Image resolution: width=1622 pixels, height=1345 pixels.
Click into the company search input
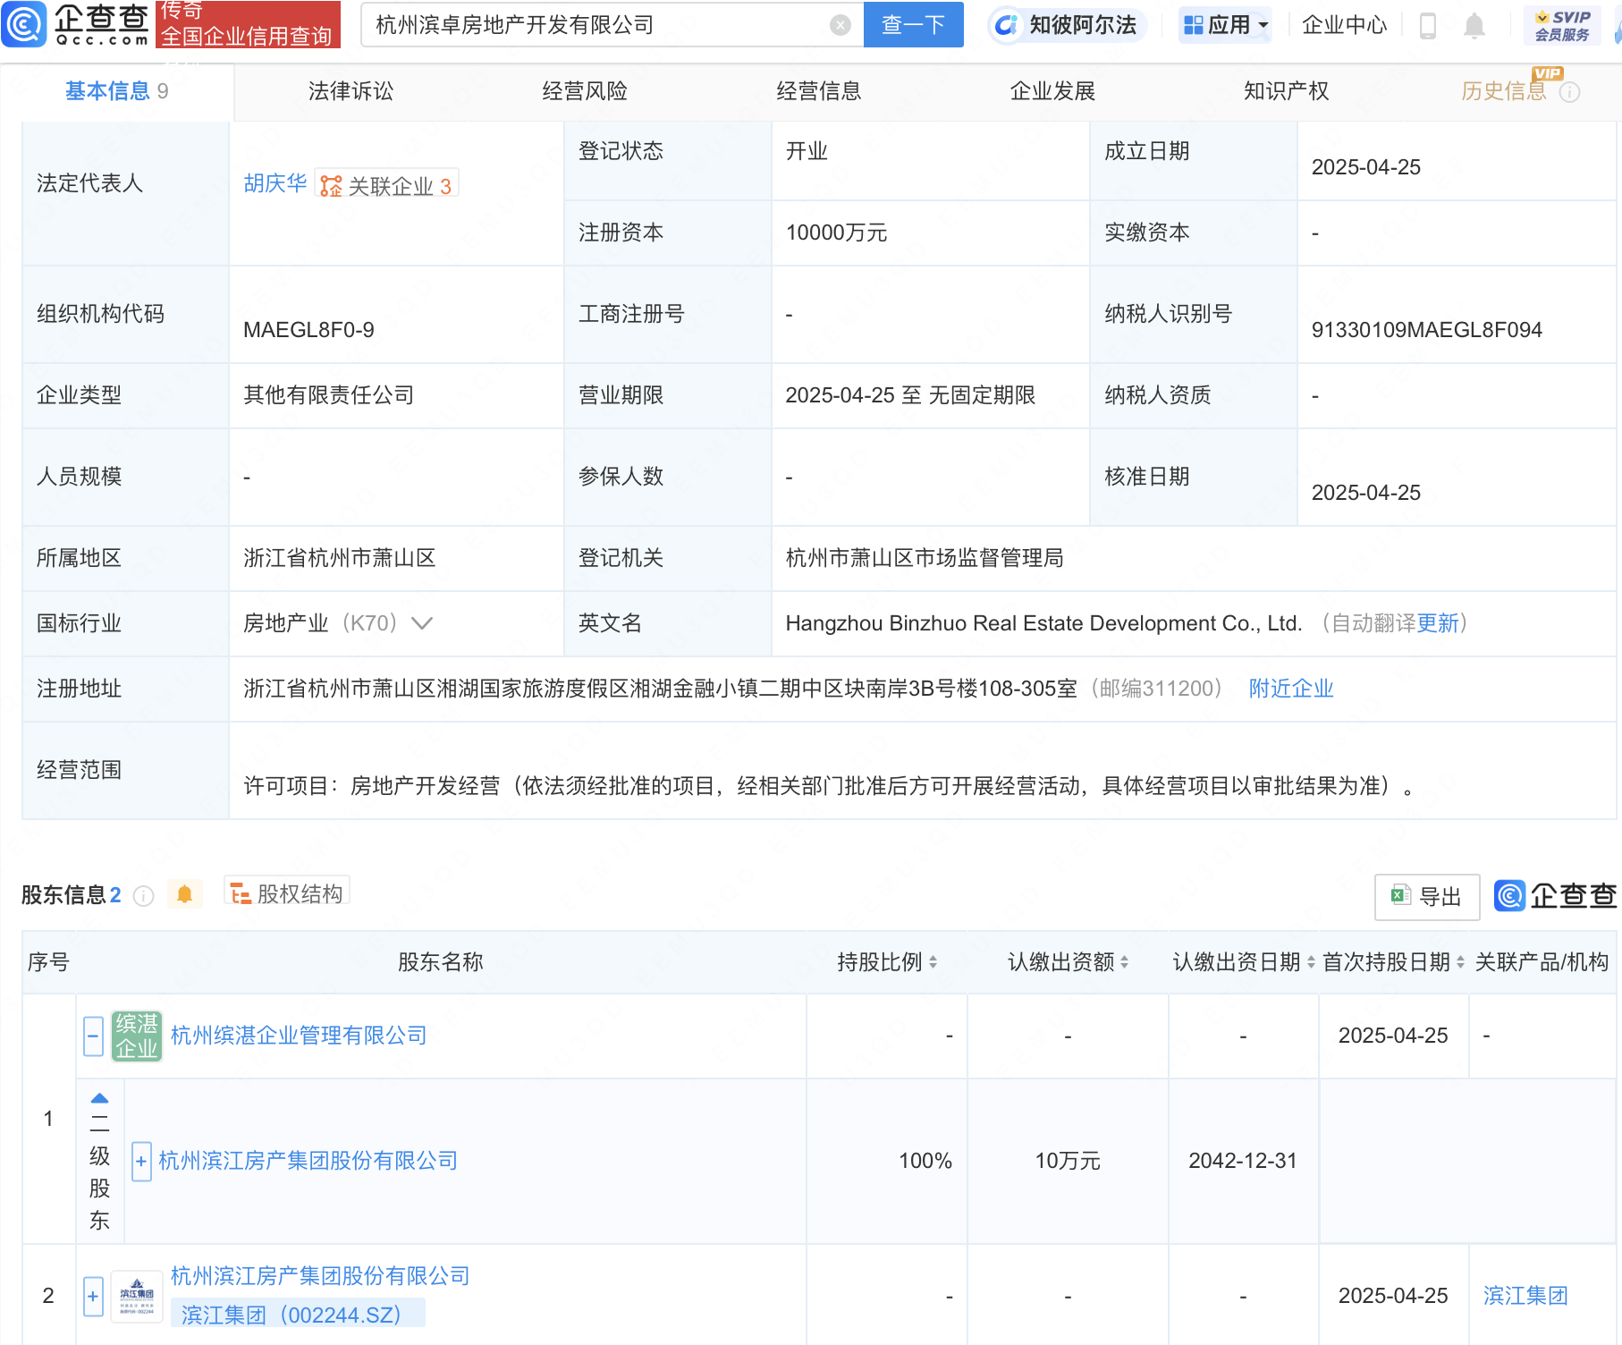tap(599, 25)
